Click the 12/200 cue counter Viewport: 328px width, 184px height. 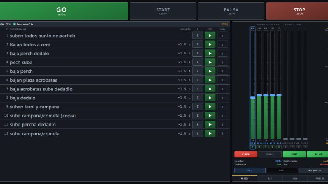coord(224,24)
